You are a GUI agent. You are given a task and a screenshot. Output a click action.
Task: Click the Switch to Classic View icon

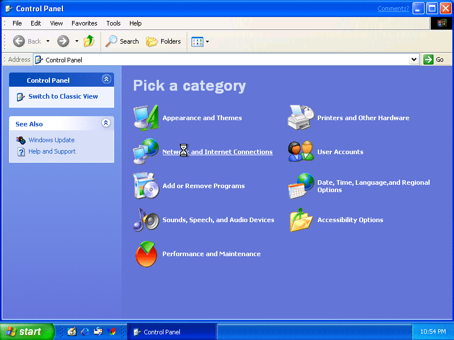pyautogui.click(x=20, y=96)
